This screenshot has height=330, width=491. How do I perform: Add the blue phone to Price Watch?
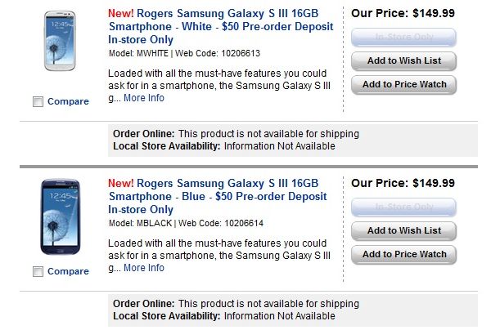point(403,255)
